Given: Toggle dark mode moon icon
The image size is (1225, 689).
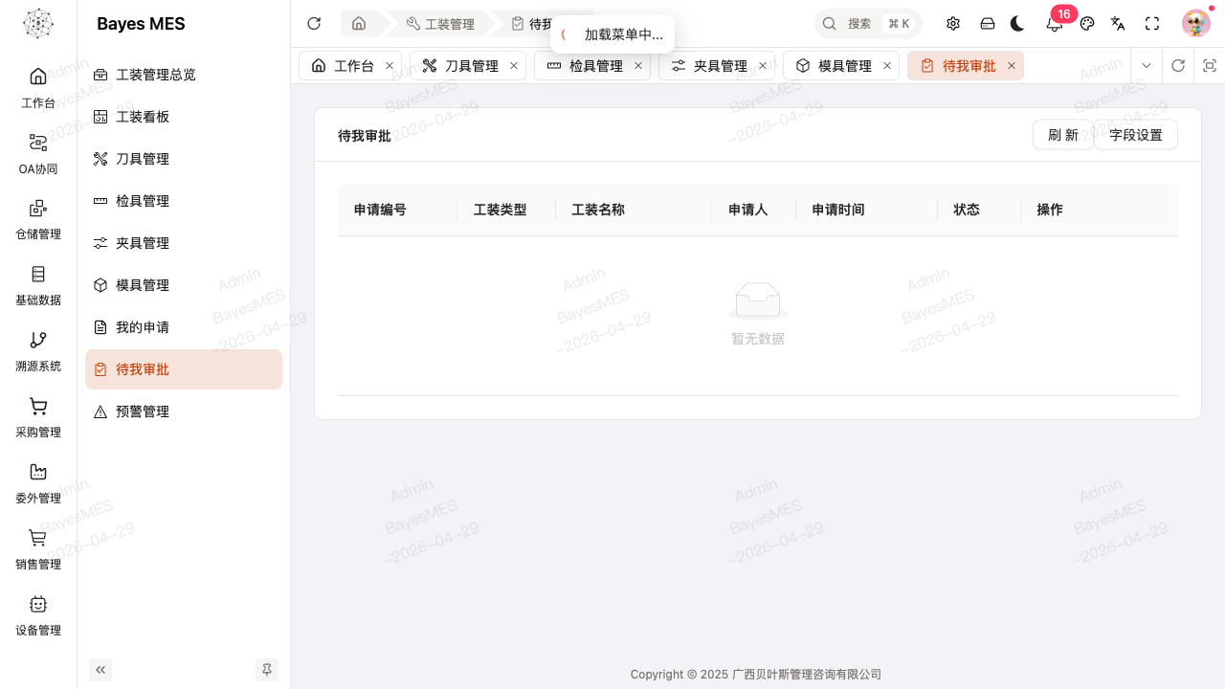Looking at the screenshot, I should pyautogui.click(x=1017, y=24).
